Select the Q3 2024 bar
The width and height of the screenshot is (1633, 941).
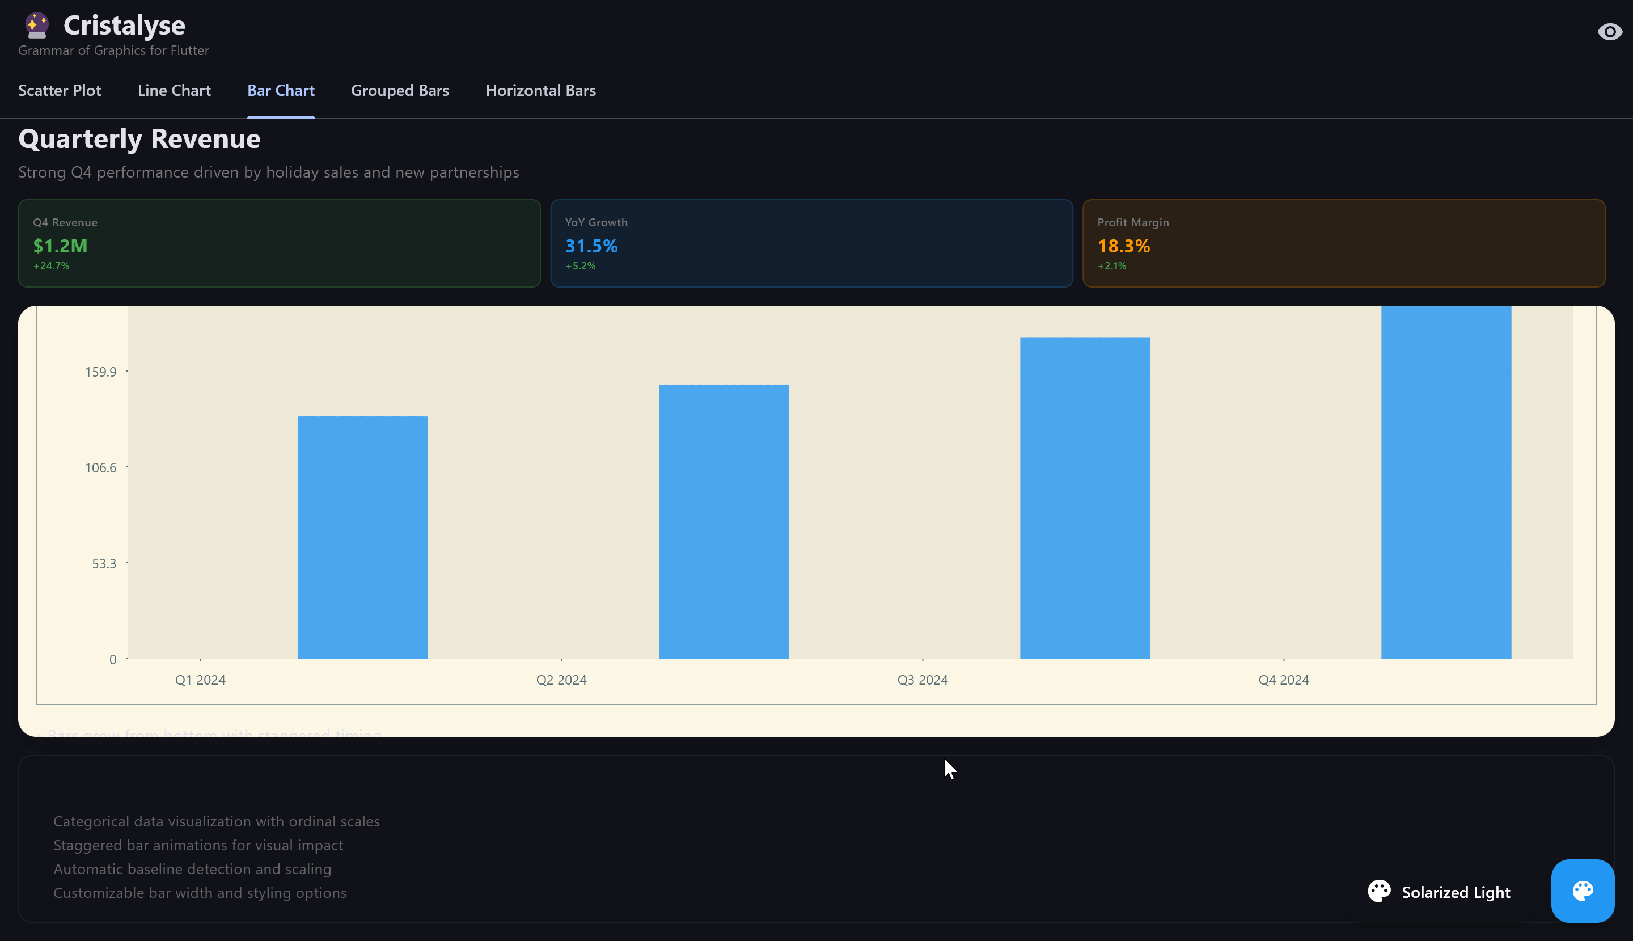pos(1085,497)
